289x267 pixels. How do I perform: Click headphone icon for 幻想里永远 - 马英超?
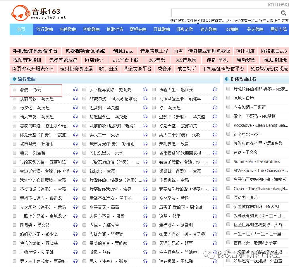pos(145,117)
